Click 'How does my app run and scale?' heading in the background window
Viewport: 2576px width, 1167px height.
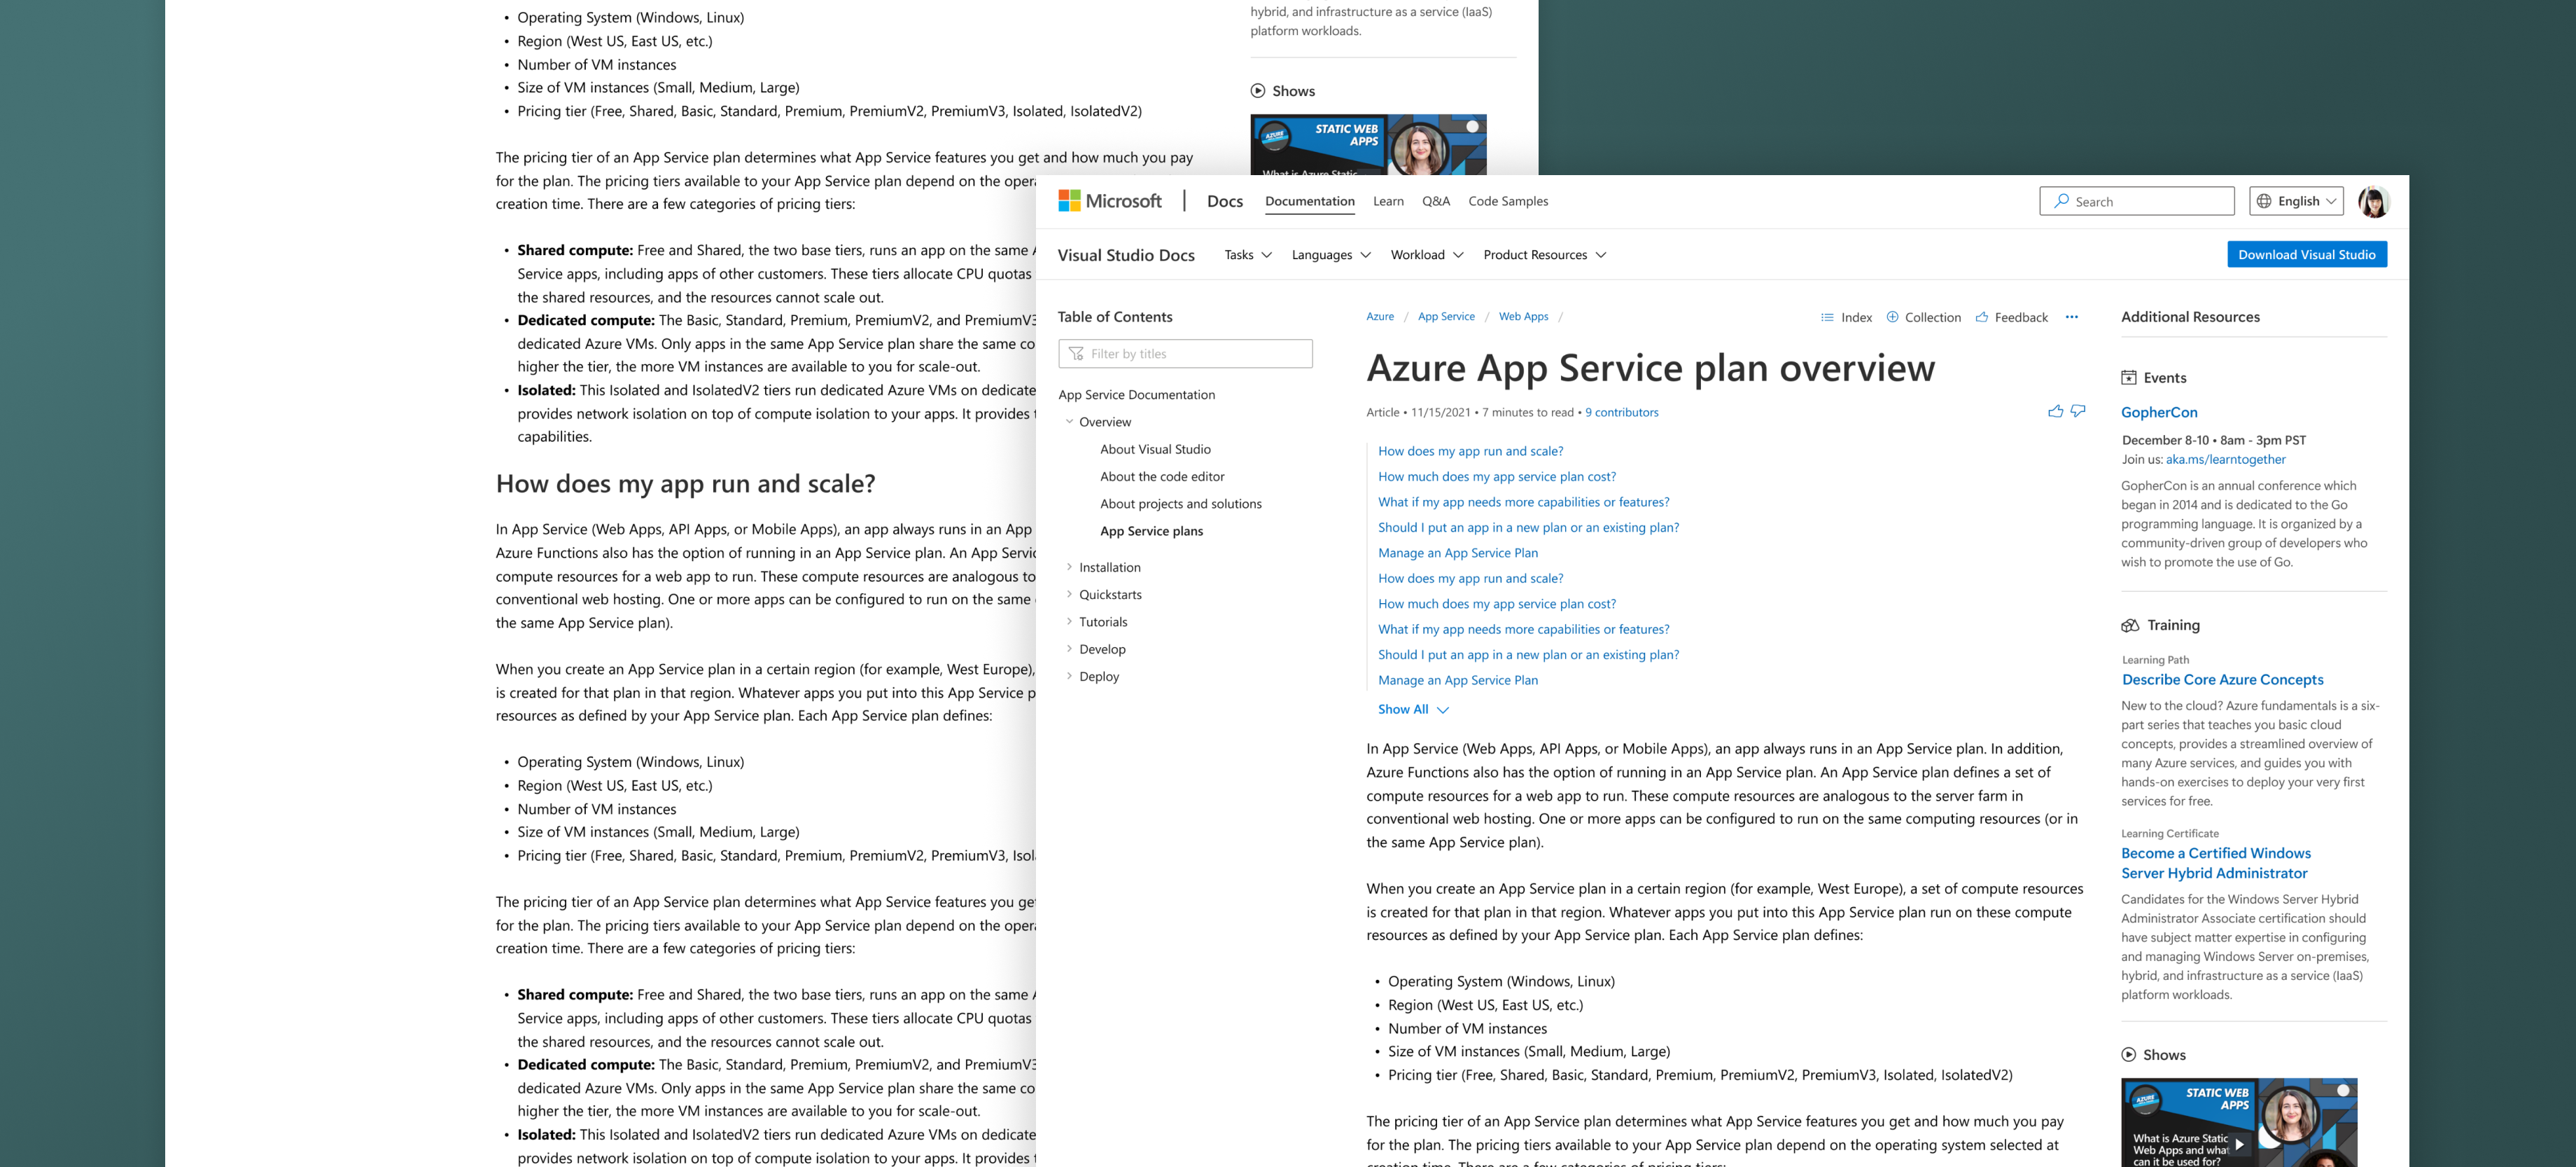(x=685, y=483)
